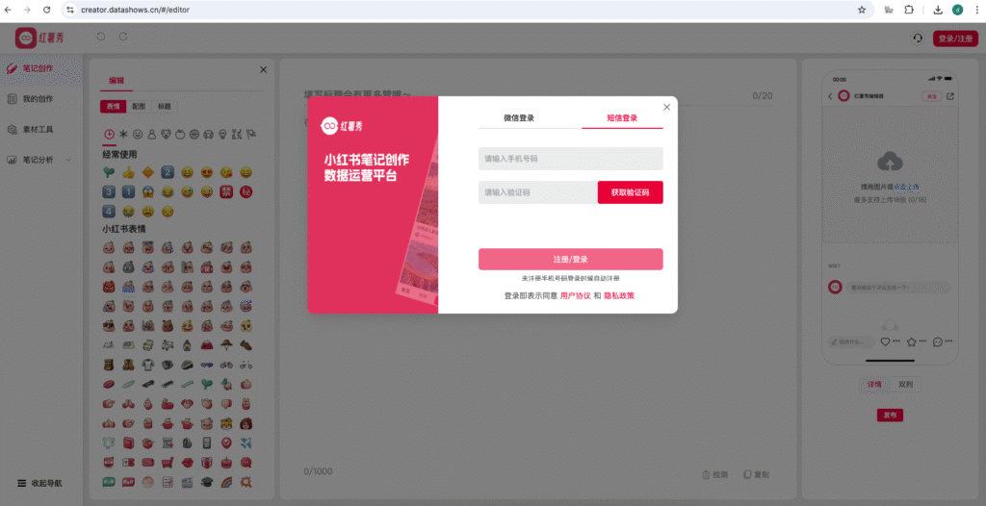Select the apple food emoji category

(x=180, y=134)
